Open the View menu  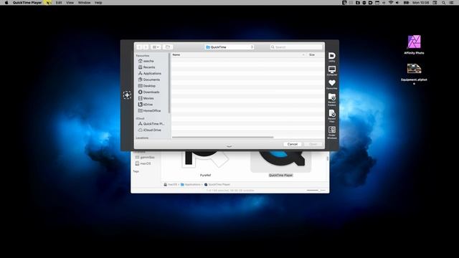(x=70, y=3)
